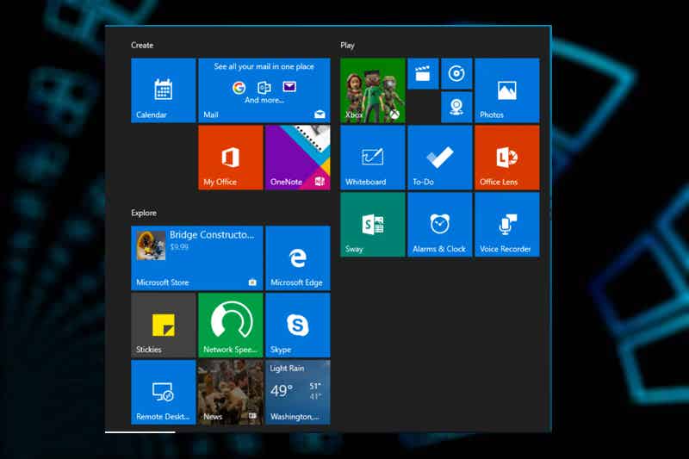The width and height of the screenshot is (689, 459).
Task: Open the Photos tile
Action: coord(507,90)
